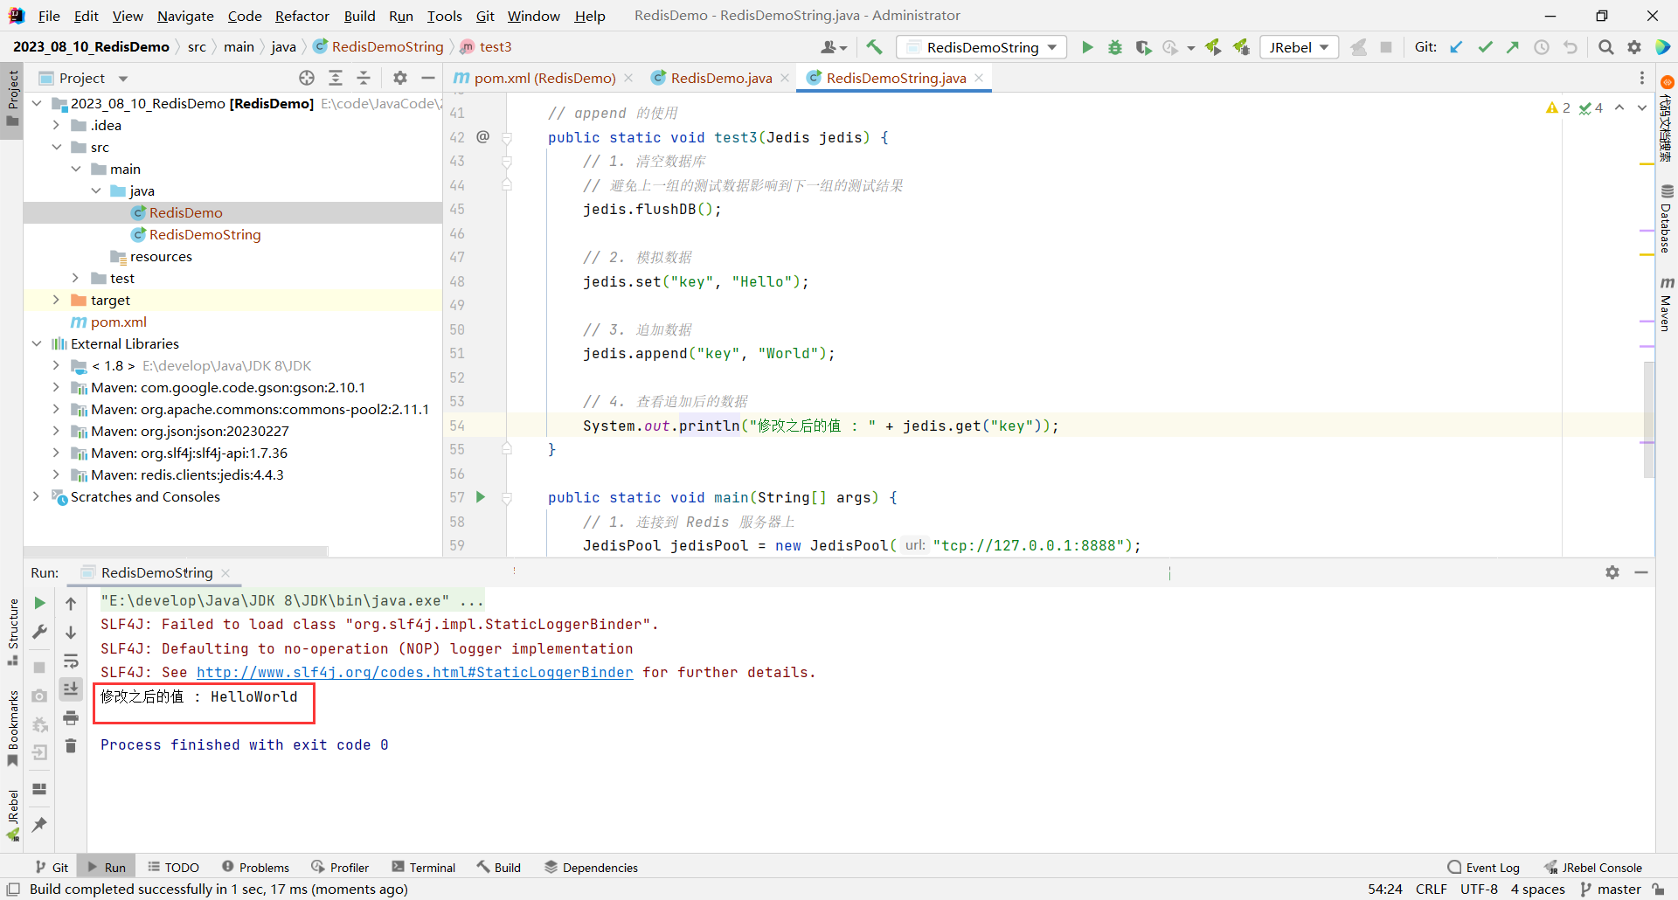The height and width of the screenshot is (900, 1678).
Task: Show Git history clock icon
Action: pos(1542,47)
